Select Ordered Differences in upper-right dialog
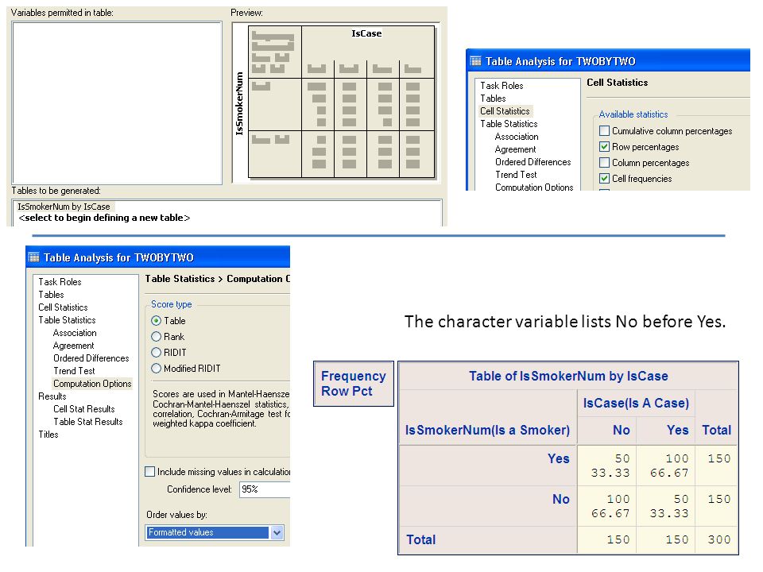This screenshot has width=763, height=572. coord(533,162)
